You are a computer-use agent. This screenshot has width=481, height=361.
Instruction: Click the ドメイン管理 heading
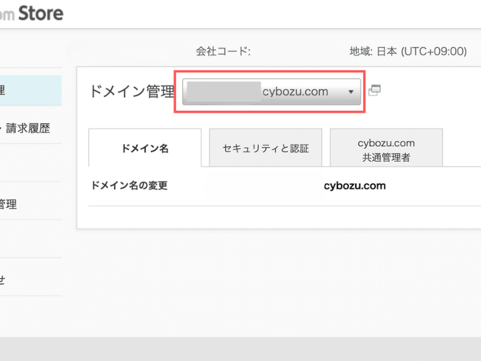(x=132, y=91)
